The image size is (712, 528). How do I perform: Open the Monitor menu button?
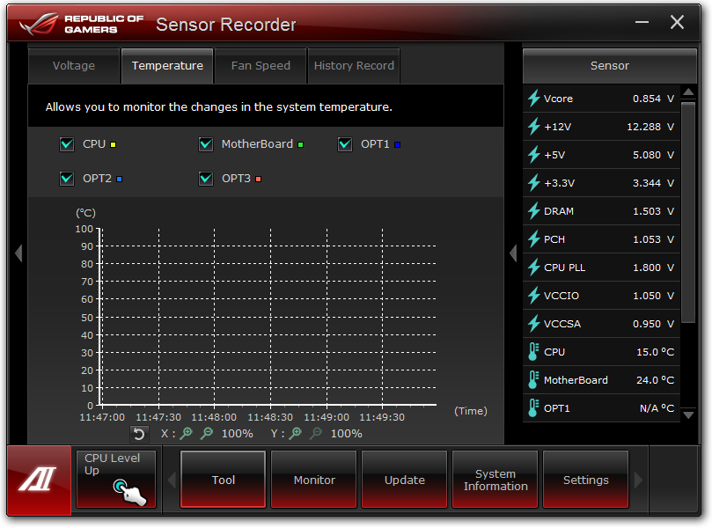coord(314,480)
